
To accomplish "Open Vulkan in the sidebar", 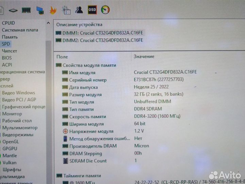I will tap(10, 163).
